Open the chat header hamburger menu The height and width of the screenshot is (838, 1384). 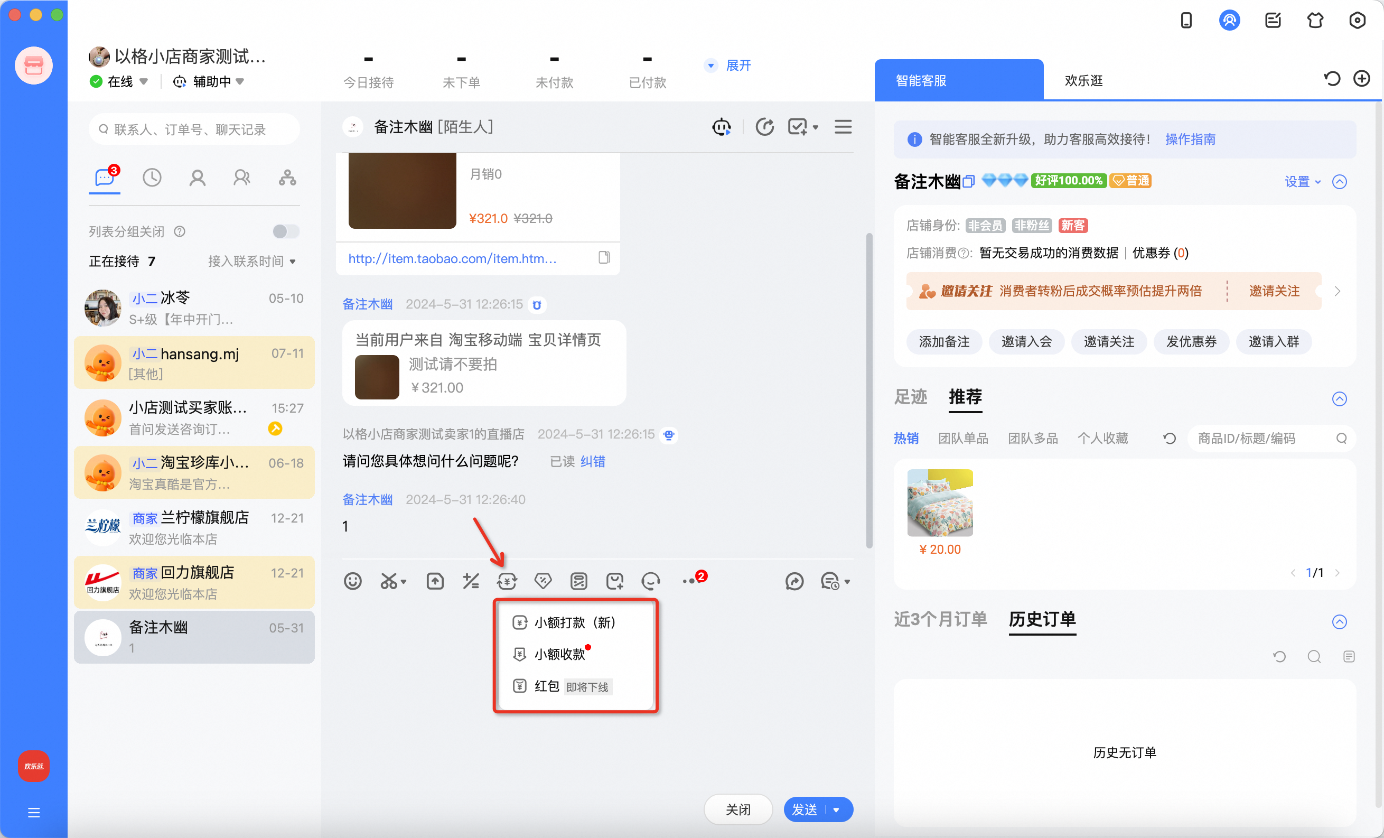click(843, 127)
